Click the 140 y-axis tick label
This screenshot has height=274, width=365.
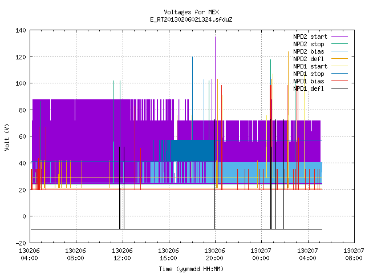pyautogui.click(x=21, y=30)
